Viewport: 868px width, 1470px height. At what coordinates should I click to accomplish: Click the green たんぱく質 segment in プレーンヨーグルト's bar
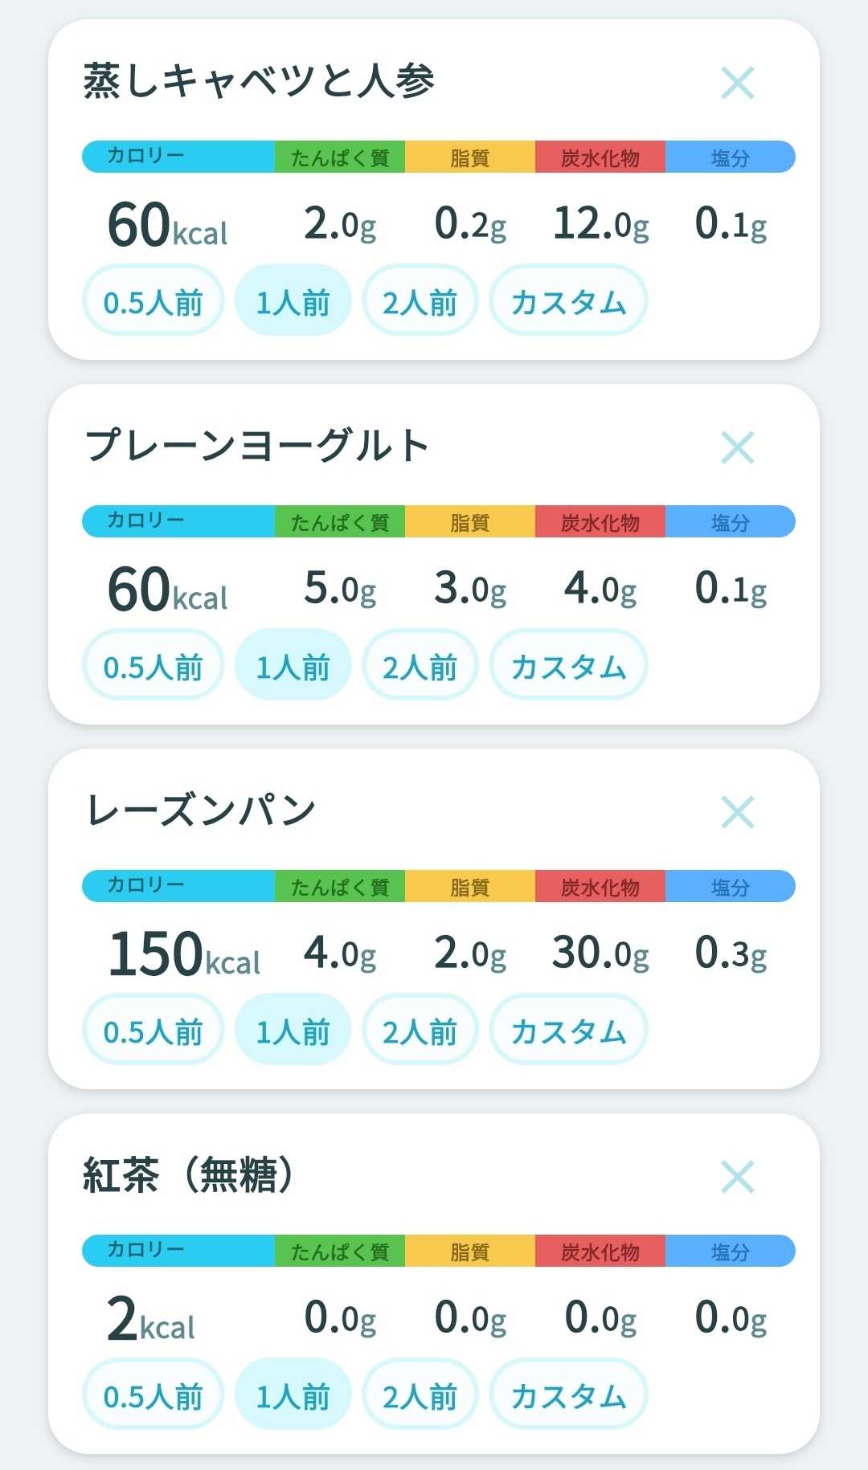[x=340, y=521]
